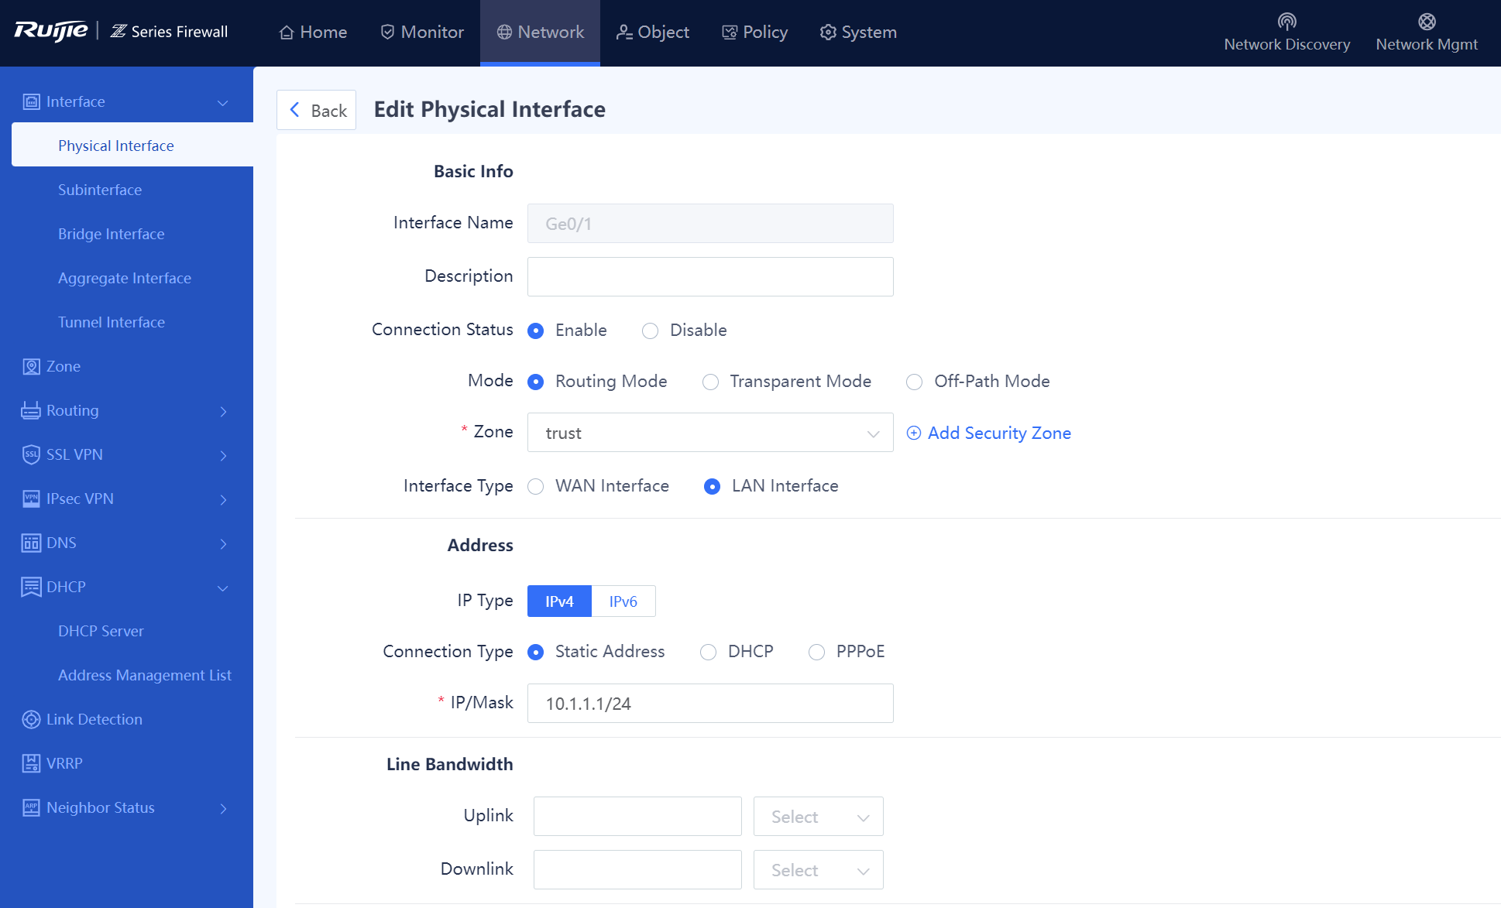Choose Off-Path Mode

tap(915, 382)
